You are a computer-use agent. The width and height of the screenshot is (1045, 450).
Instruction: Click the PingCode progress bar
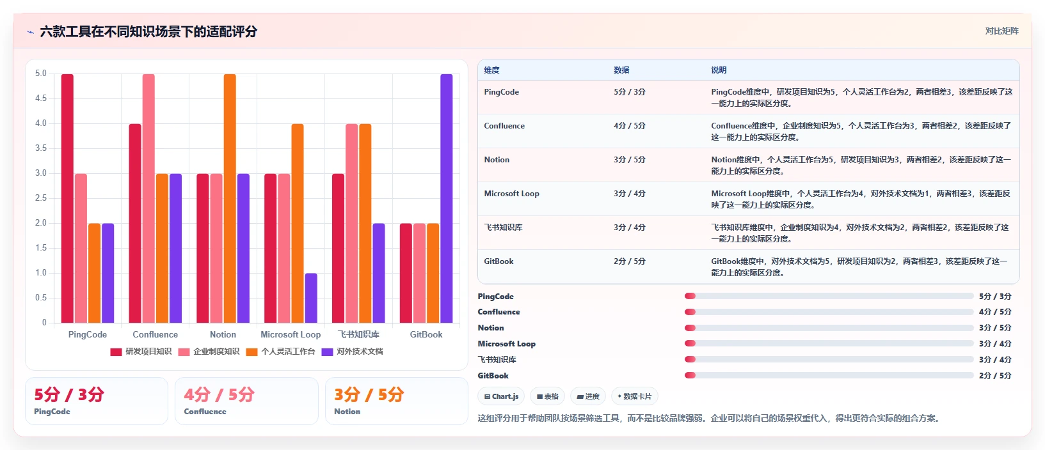click(829, 296)
